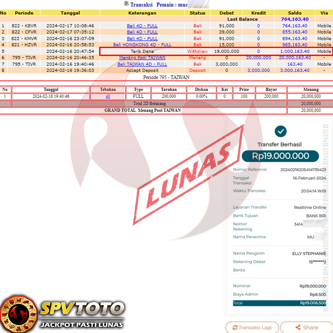Click the share icon in Share button
The width and height of the screenshot is (333, 333).
[298, 327]
